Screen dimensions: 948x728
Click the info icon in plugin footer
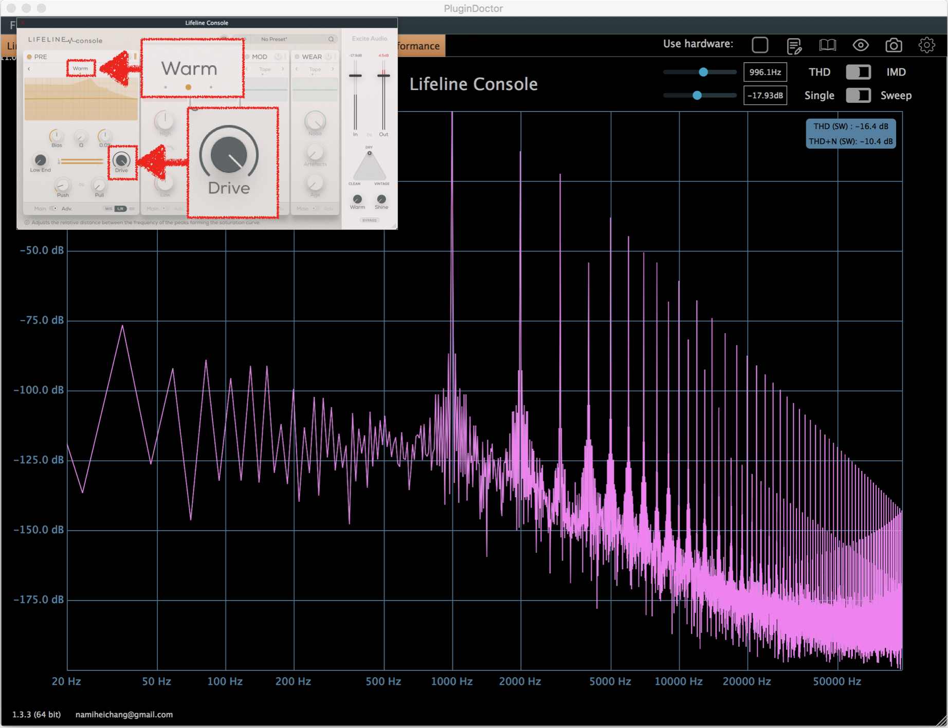(27, 223)
